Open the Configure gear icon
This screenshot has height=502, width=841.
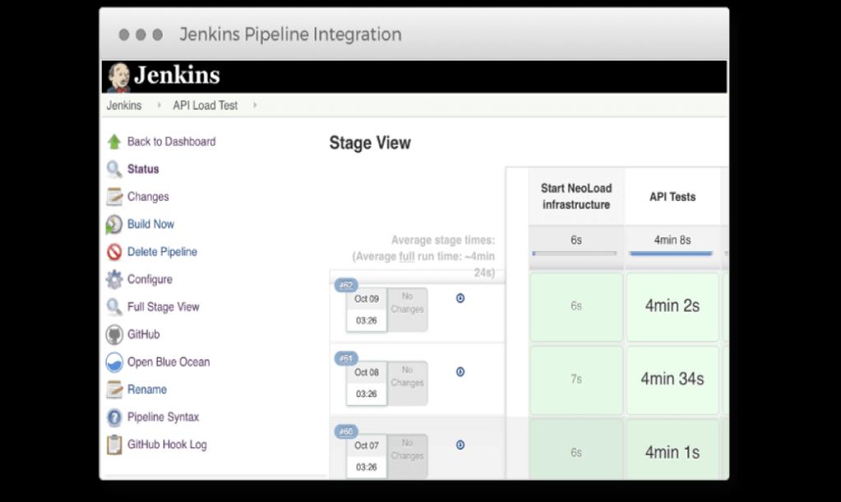(x=114, y=280)
